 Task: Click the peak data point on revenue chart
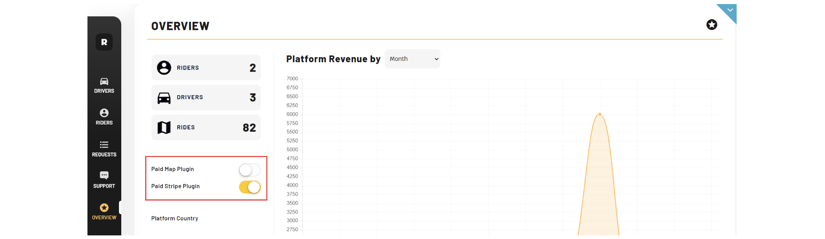[x=600, y=114]
